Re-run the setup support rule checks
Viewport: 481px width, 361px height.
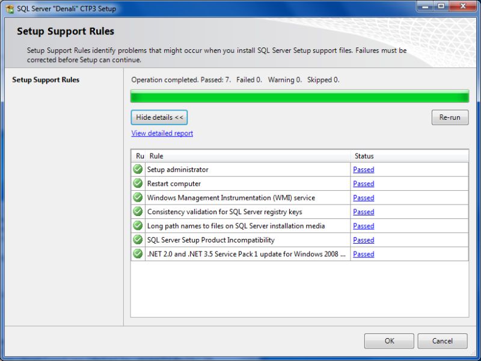click(x=450, y=117)
